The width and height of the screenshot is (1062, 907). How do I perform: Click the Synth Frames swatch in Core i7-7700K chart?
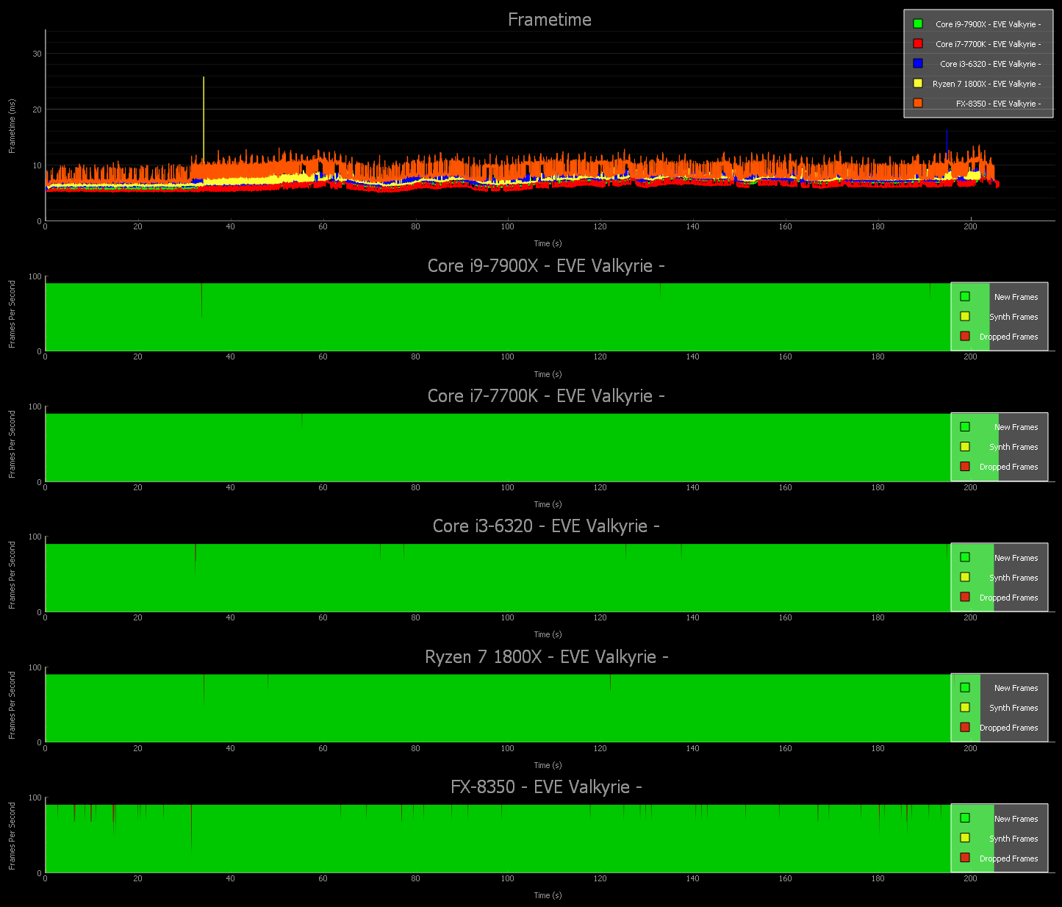965,446
